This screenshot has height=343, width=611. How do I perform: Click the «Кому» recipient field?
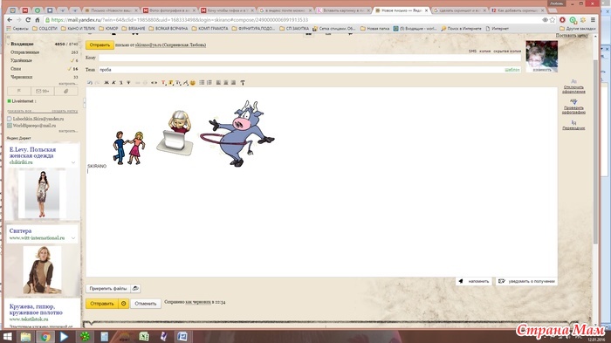click(310, 58)
